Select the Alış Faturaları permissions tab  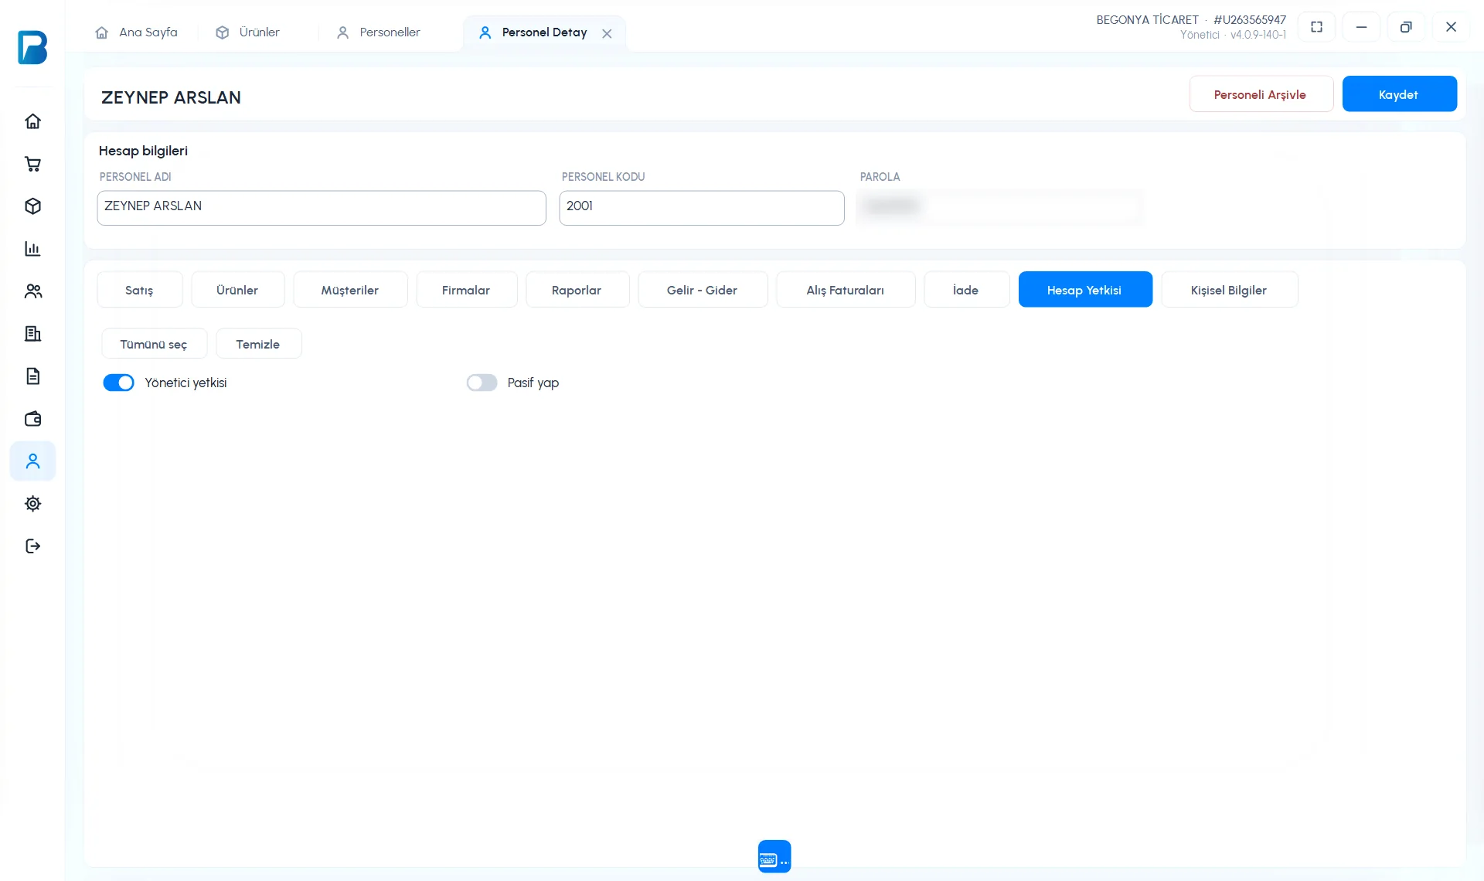coord(846,290)
